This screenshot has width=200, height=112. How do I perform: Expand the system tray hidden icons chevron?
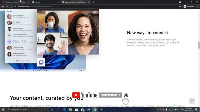tap(157, 110)
